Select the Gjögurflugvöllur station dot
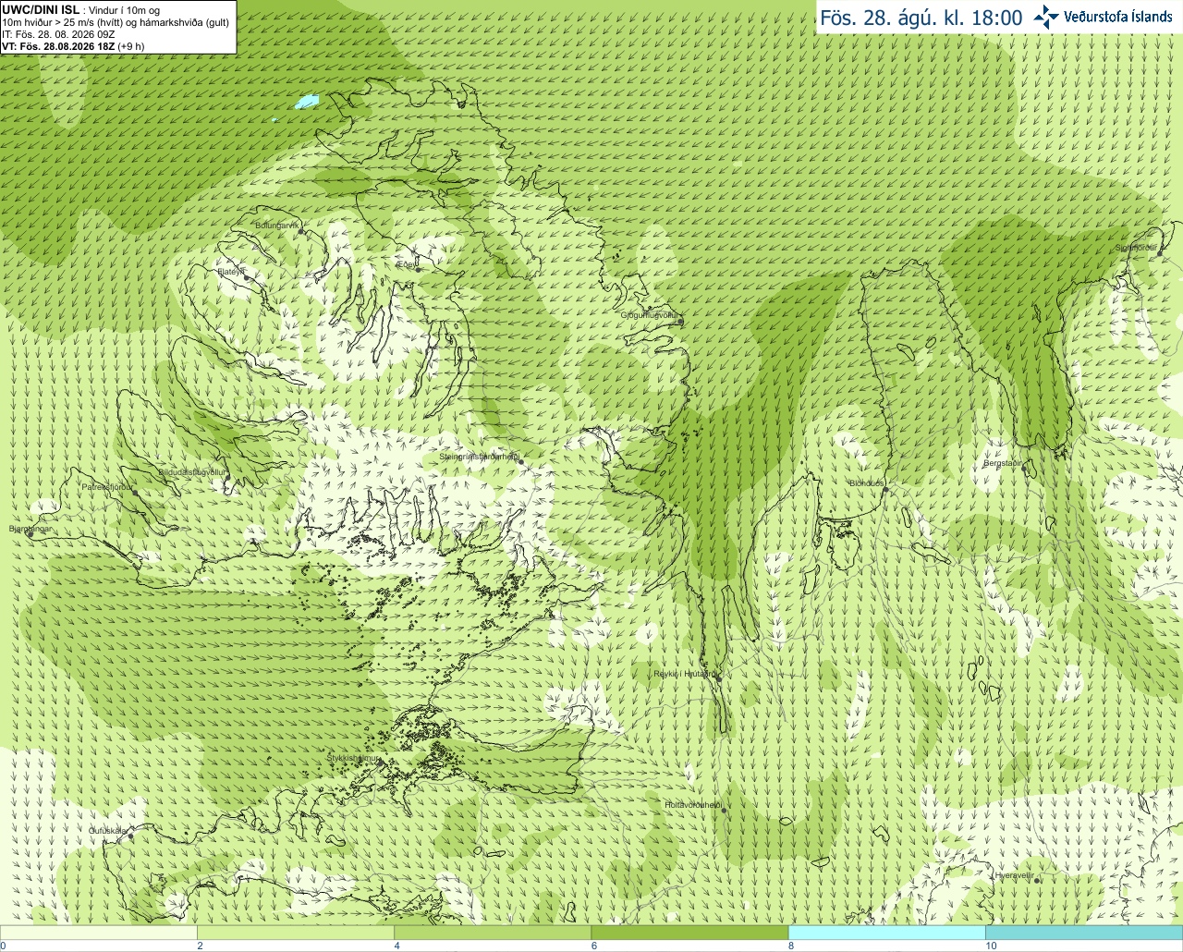 pyautogui.click(x=679, y=321)
